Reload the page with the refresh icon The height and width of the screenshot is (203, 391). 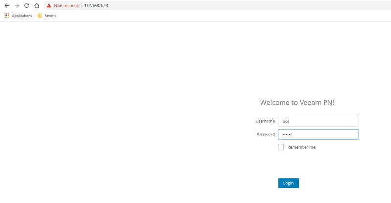point(27,5)
